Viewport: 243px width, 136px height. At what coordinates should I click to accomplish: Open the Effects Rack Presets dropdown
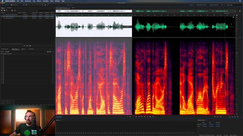[x=25, y=51]
